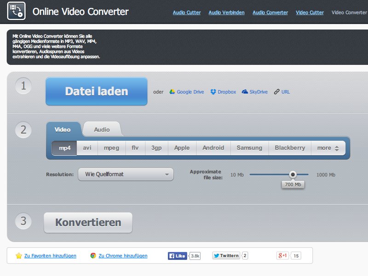Switch to the Audio tab
The height and width of the screenshot is (276, 368).
[x=102, y=130]
